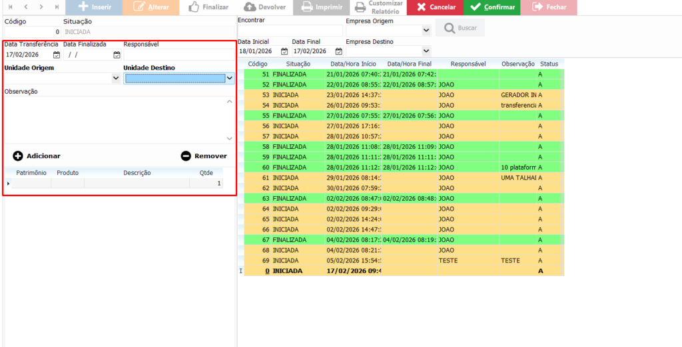
Task: Expand the Unidade Origem dropdown
Action: pos(117,78)
